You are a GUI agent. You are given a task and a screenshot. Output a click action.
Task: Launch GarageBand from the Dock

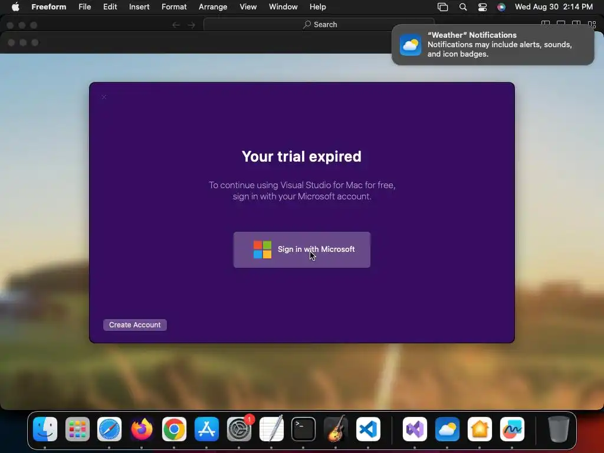(336, 429)
